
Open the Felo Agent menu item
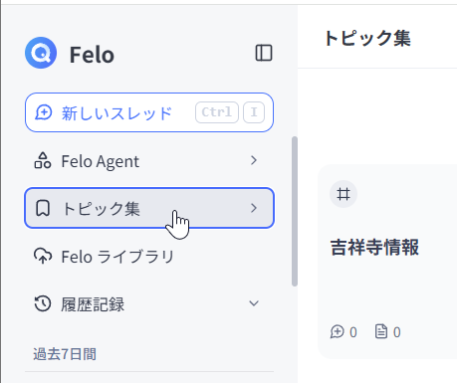tap(149, 161)
